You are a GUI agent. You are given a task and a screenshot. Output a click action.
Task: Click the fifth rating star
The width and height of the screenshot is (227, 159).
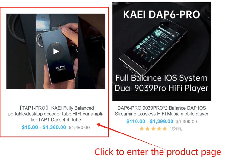(x=165, y=128)
